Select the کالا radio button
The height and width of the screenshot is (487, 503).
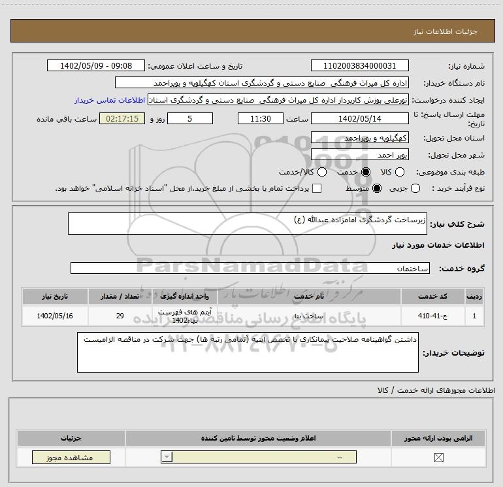(x=399, y=172)
